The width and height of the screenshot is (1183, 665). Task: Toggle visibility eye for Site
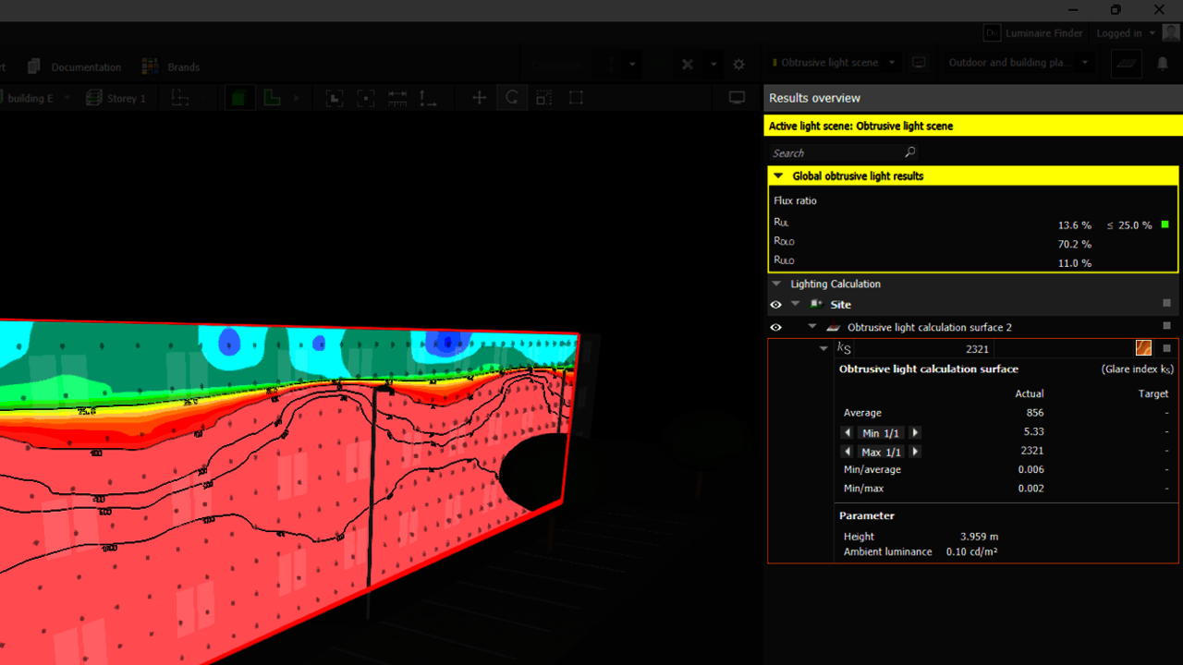click(775, 305)
